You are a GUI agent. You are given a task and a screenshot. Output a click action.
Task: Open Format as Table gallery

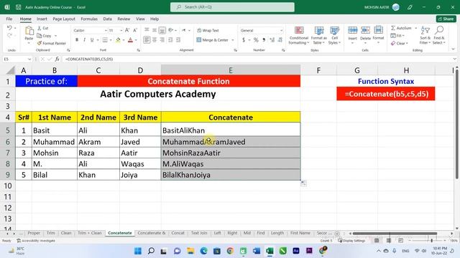[318, 35]
